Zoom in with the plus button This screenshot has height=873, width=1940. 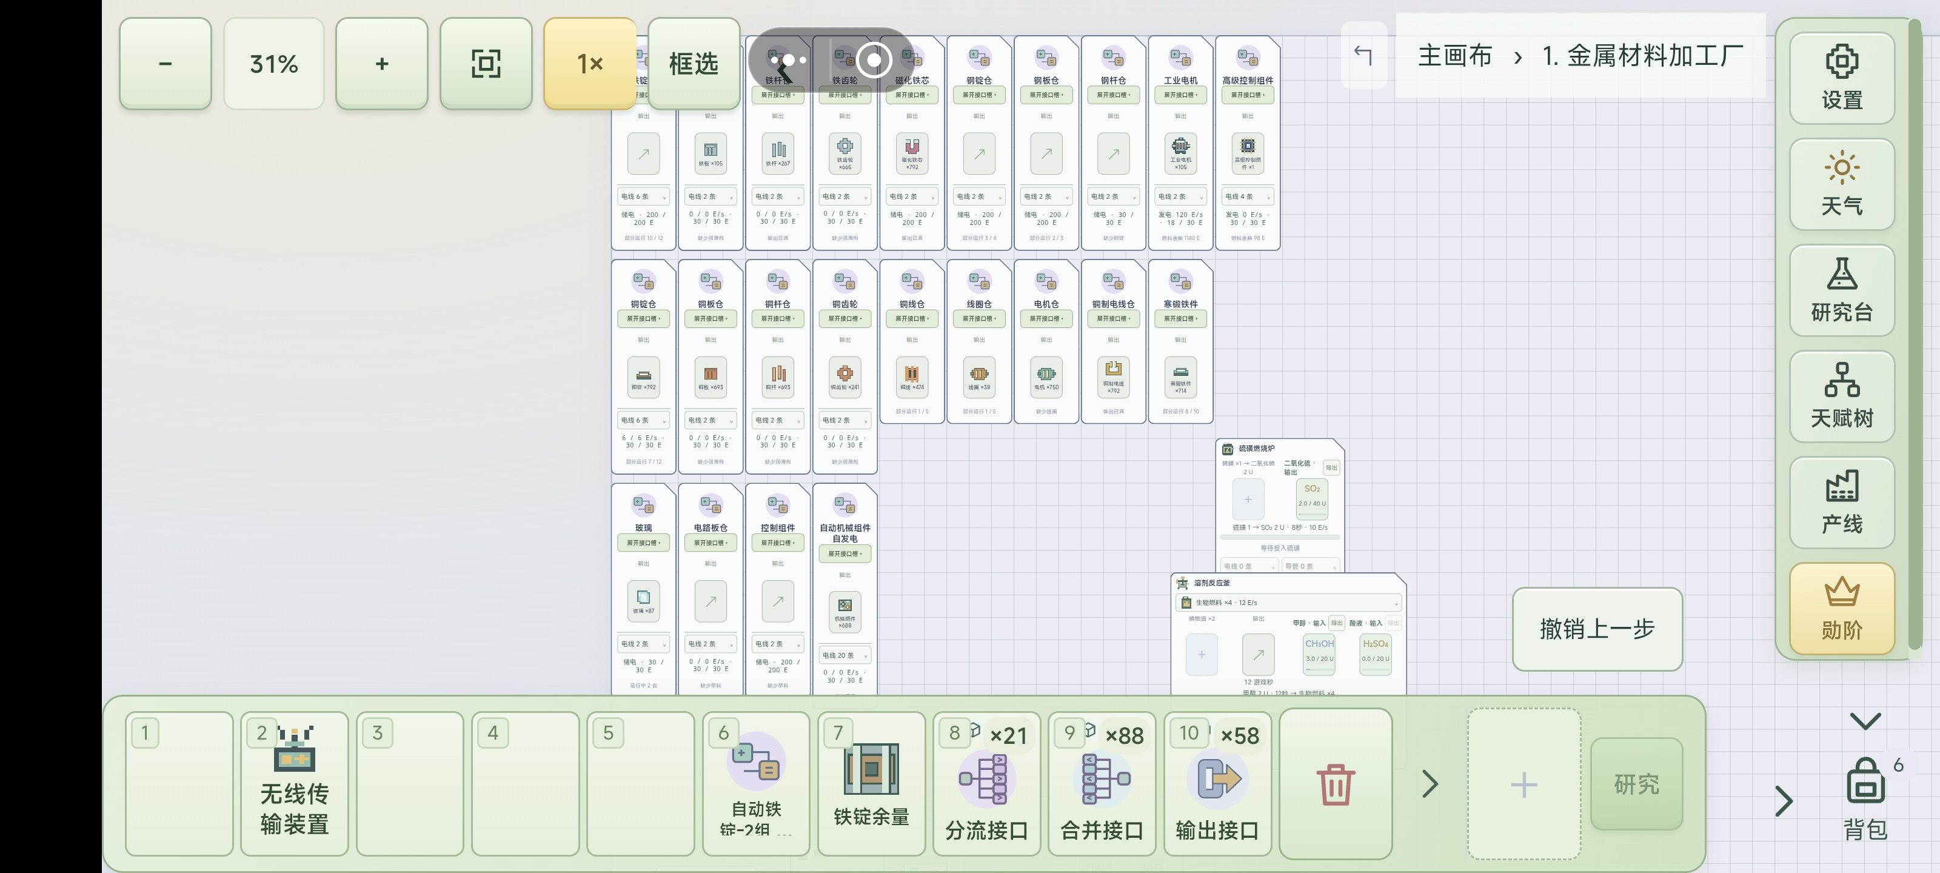click(x=382, y=64)
